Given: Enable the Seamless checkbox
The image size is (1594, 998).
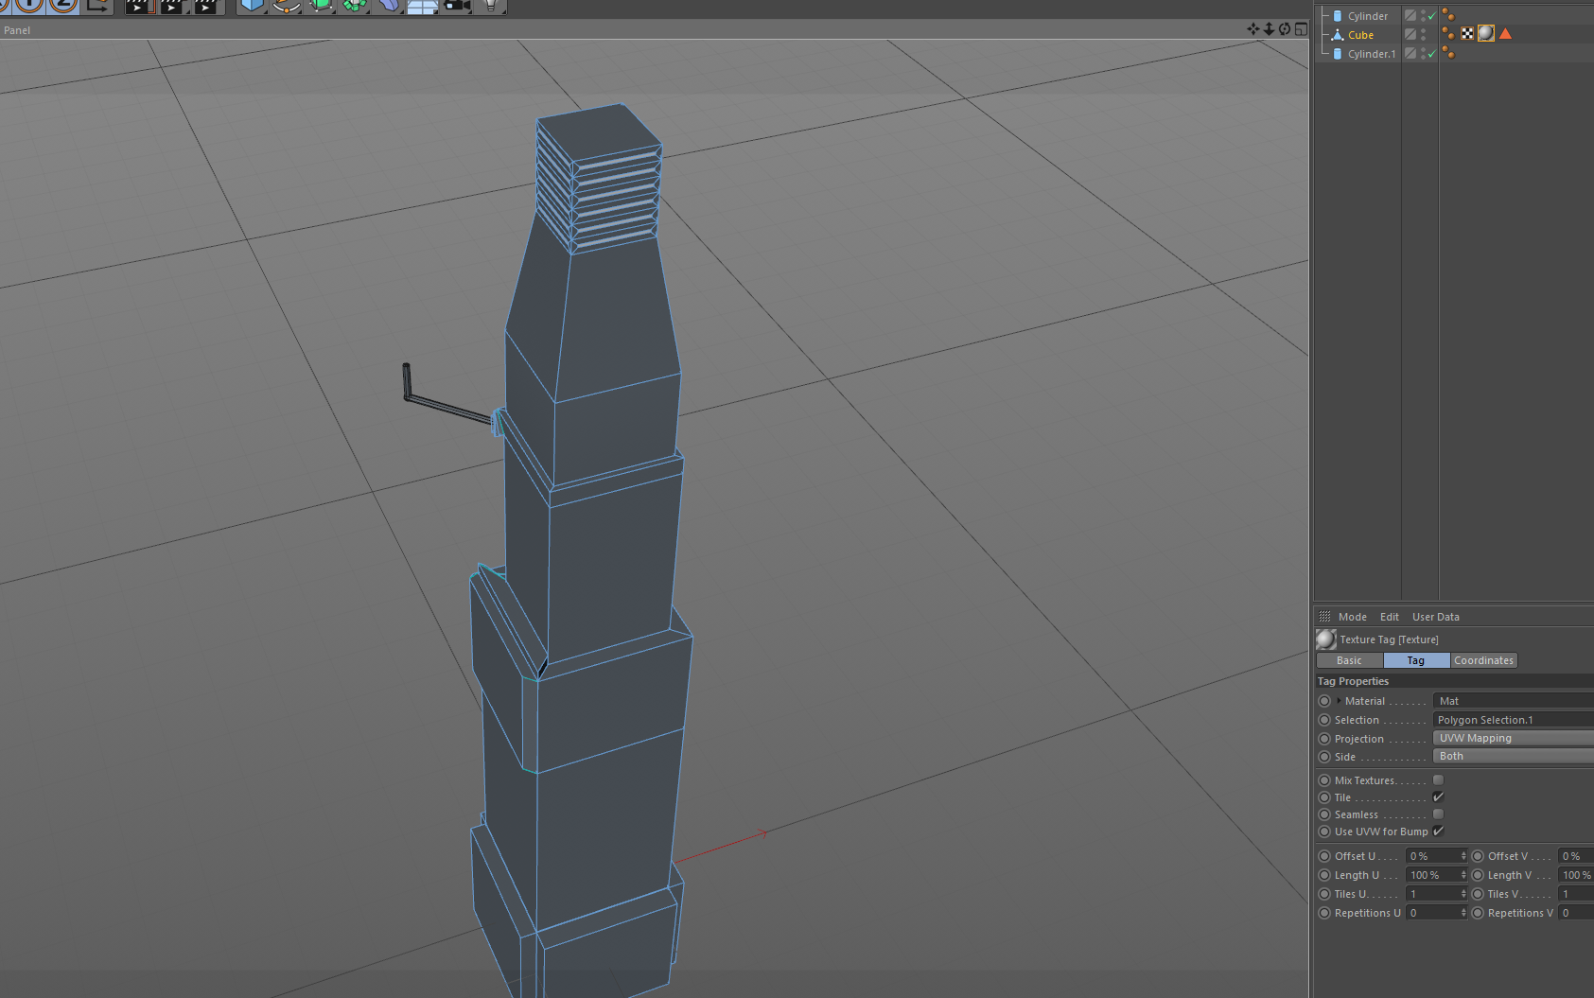Looking at the screenshot, I should point(1438,814).
